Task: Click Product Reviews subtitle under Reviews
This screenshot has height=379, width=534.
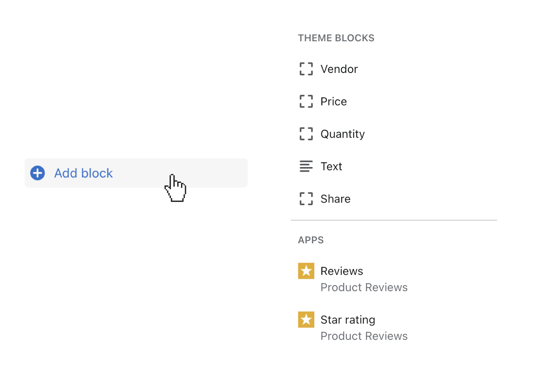Action: click(364, 288)
